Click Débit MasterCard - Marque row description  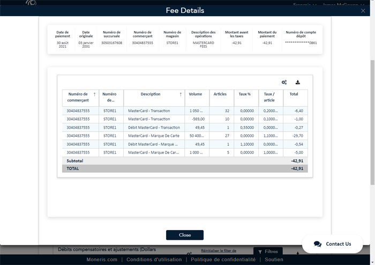point(153,144)
